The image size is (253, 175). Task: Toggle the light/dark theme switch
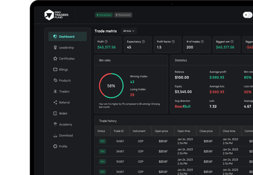(247, 15)
